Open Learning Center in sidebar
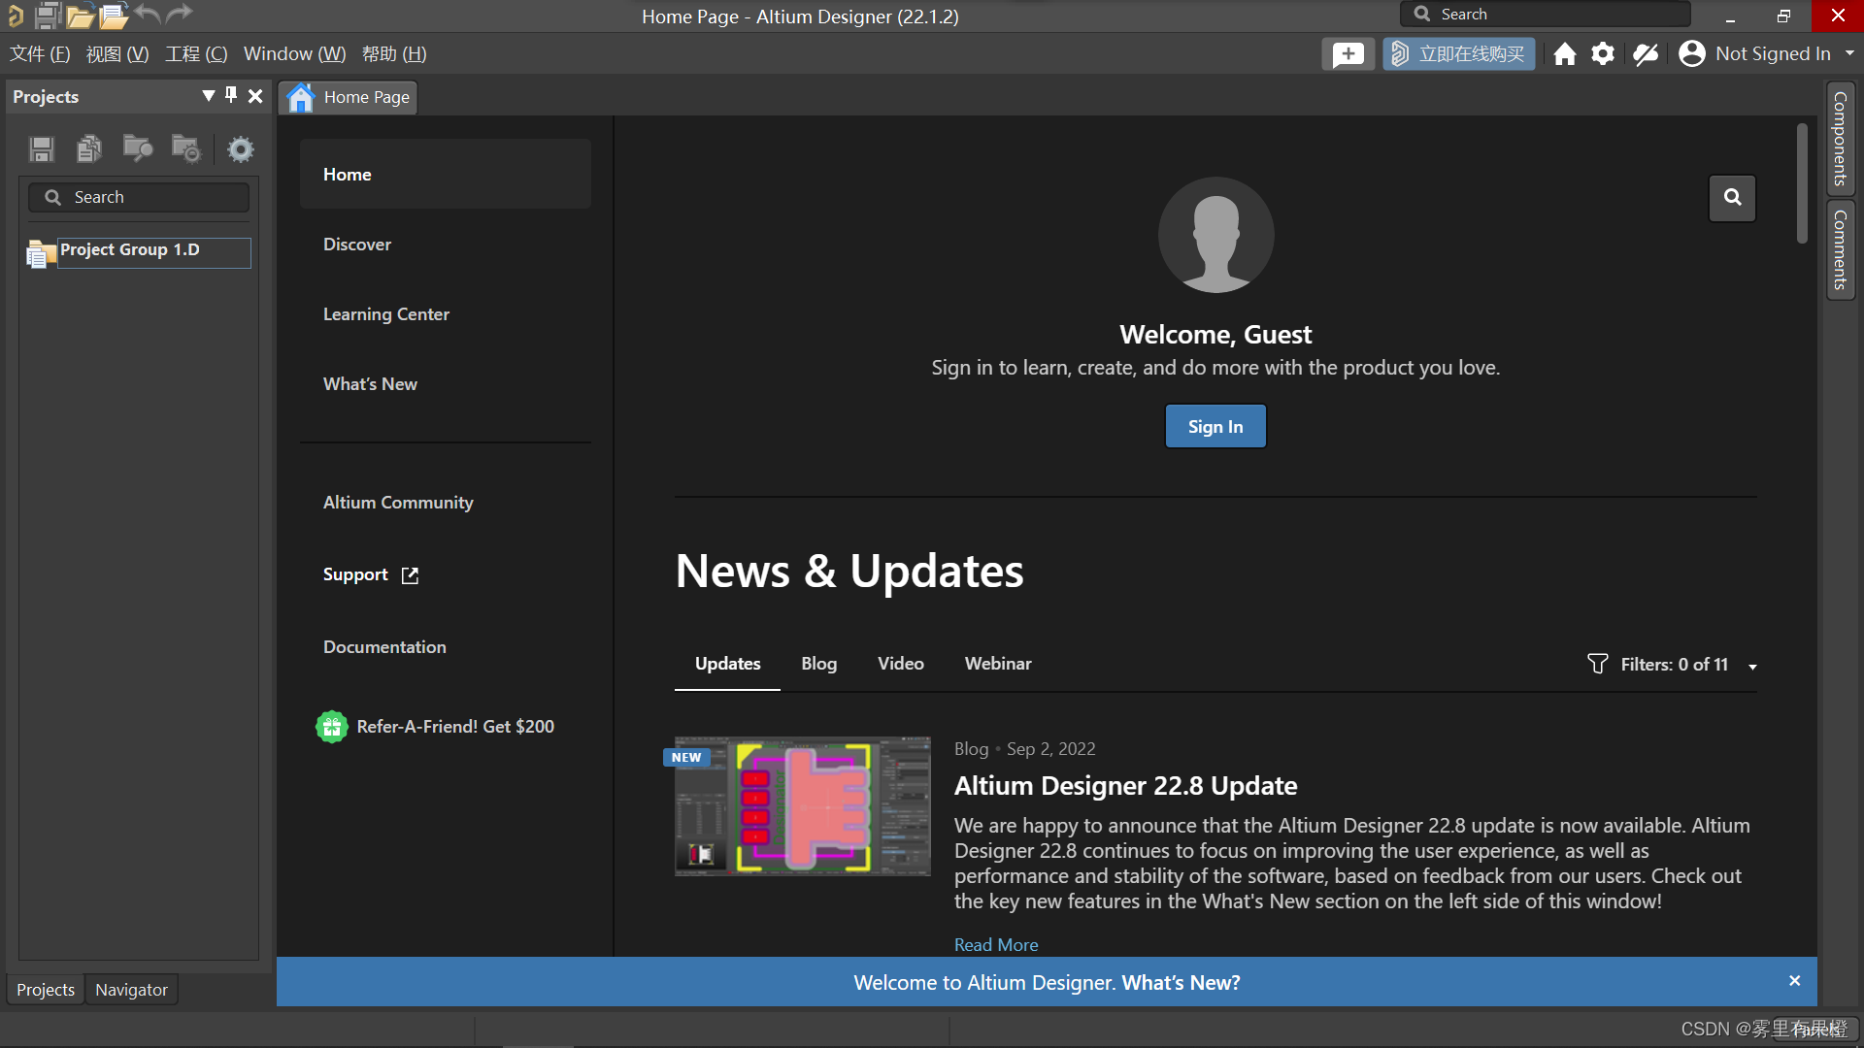 click(x=386, y=314)
